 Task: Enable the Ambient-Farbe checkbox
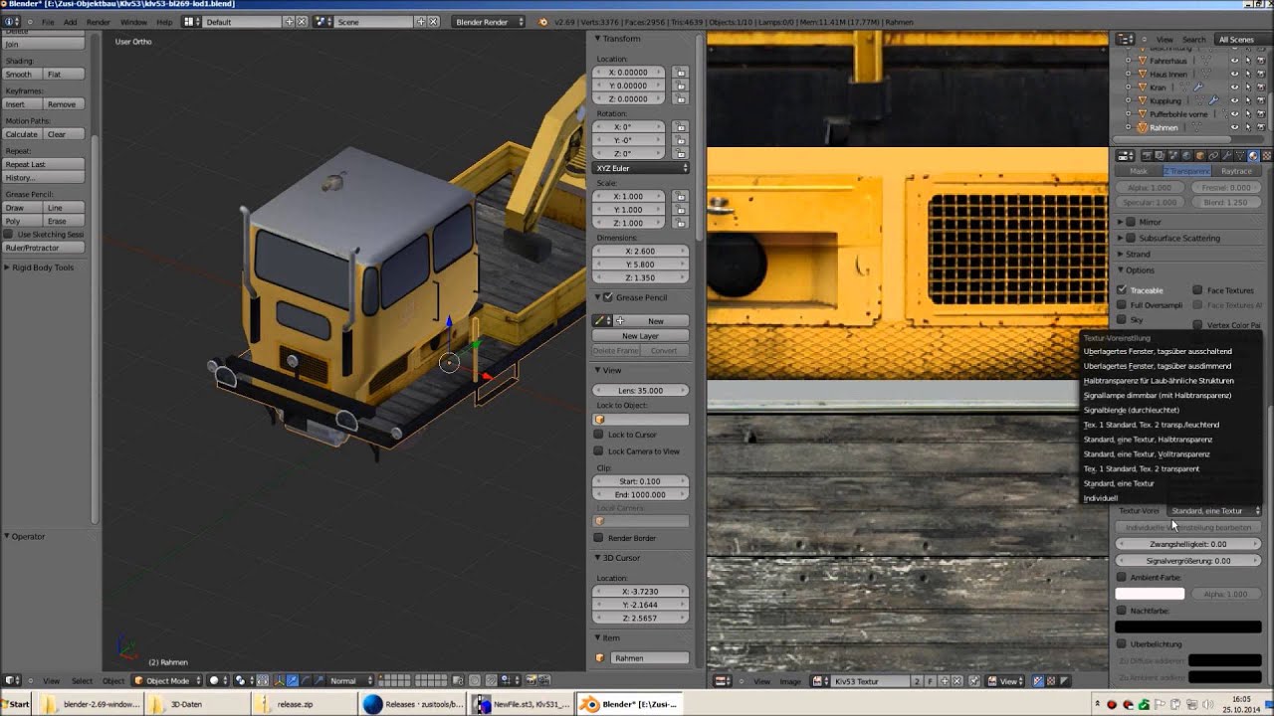point(1122,577)
